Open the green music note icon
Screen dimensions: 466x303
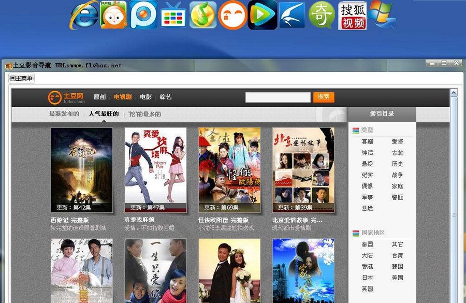pos(203,15)
